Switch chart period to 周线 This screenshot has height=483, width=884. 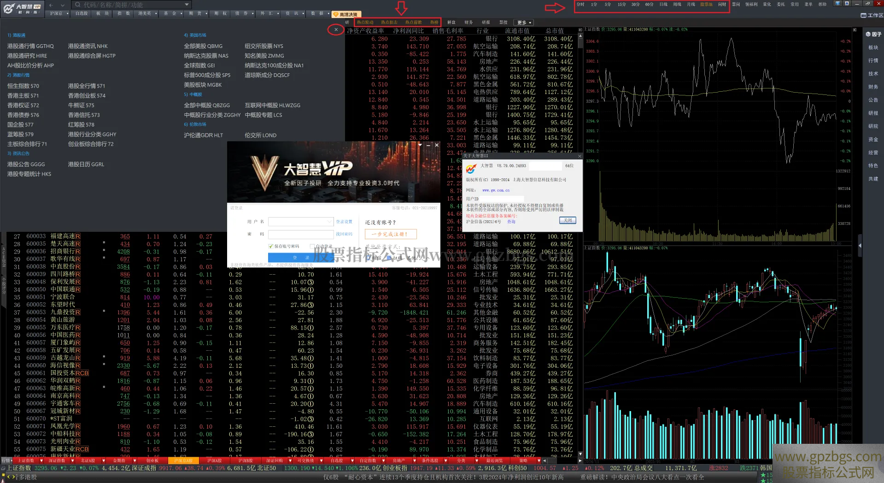tap(677, 5)
